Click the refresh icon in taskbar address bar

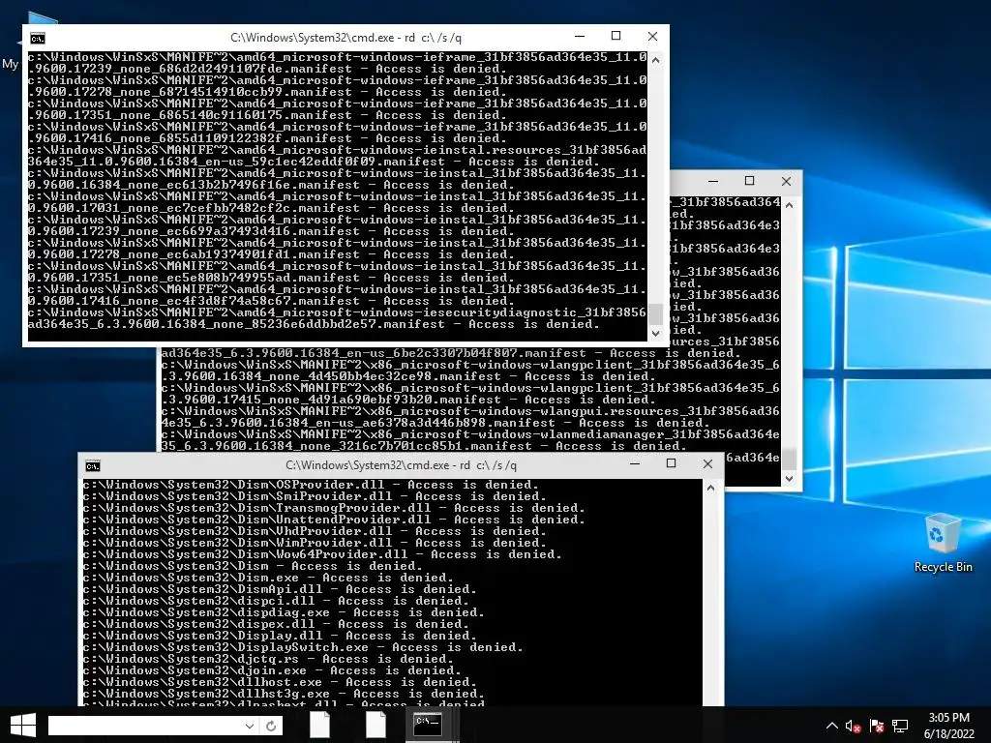pyautogui.click(x=271, y=726)
